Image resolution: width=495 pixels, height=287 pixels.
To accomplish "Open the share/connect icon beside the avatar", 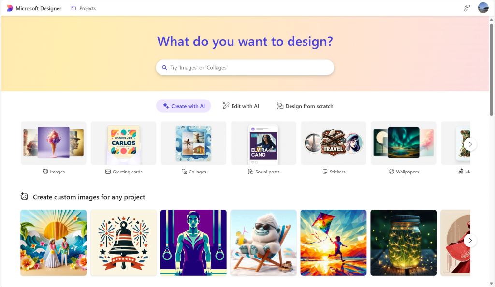I will pyautogui.click(x=466, y=8).
